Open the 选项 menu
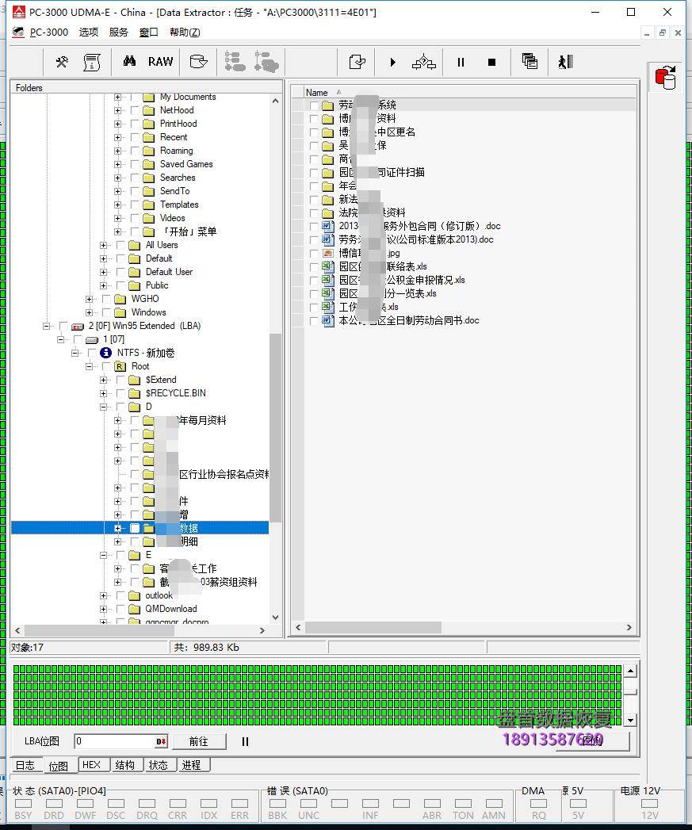Image resolution: width=692 pixels, height=830 pixels. [x=89, y=33]
